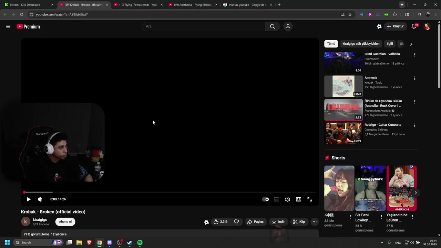Click the address bar URL
441x248 pixels.
pyautogui.click(x=62, y=14)
